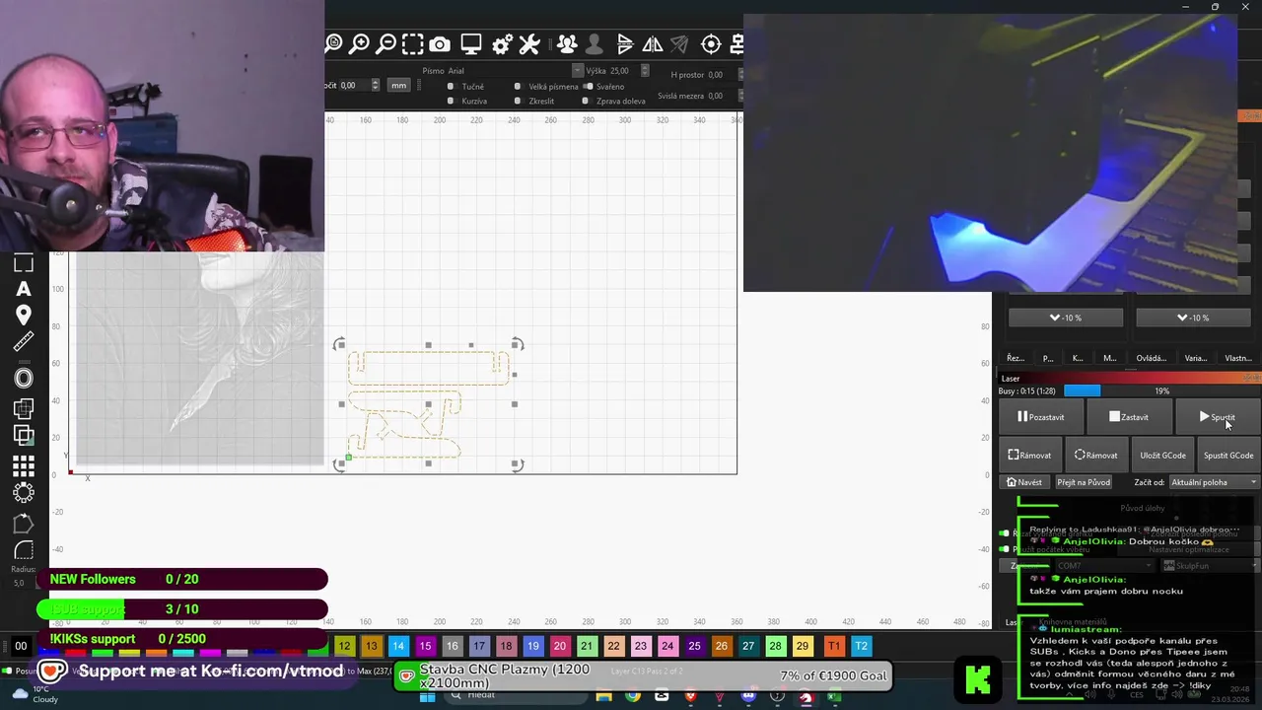Switch to the K... tab
The image size is (1262, 710).
[x=1078, y=358]
